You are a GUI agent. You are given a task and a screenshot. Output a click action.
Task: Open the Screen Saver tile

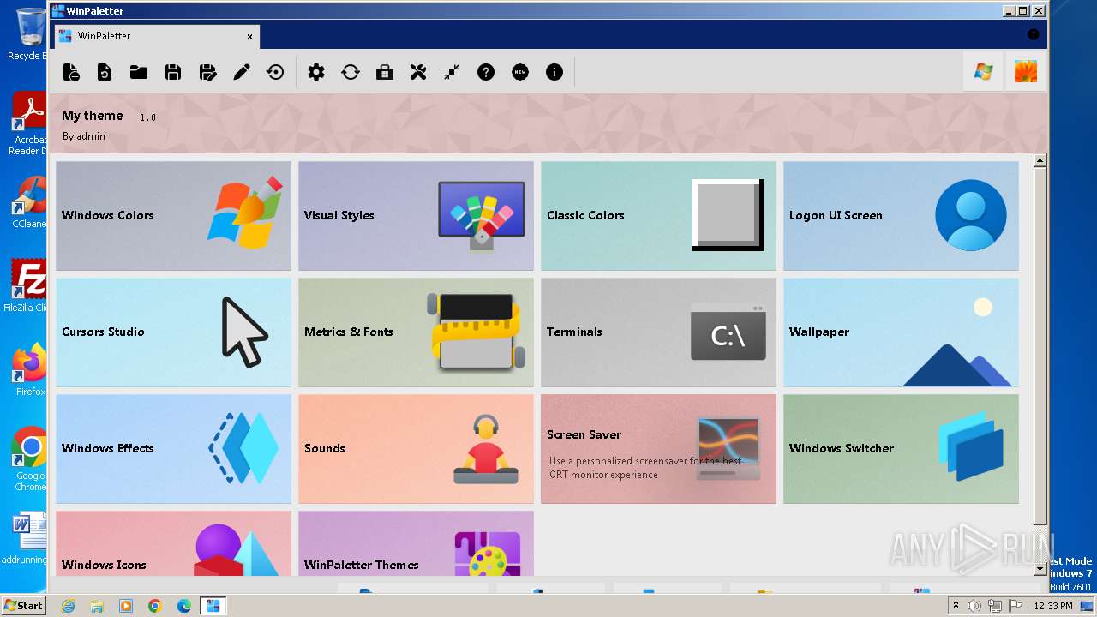[659, 449]
